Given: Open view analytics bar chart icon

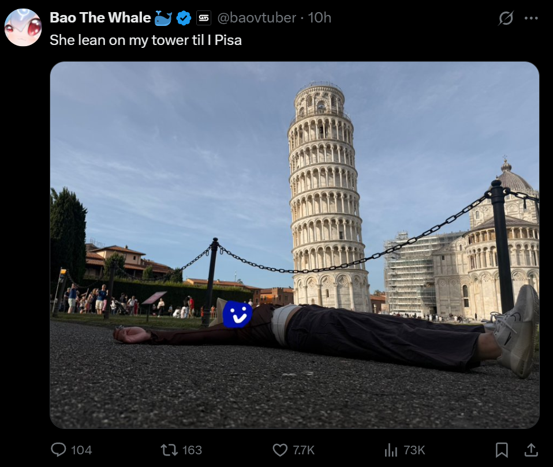Looking at the screenshot, I should point(391,450).
